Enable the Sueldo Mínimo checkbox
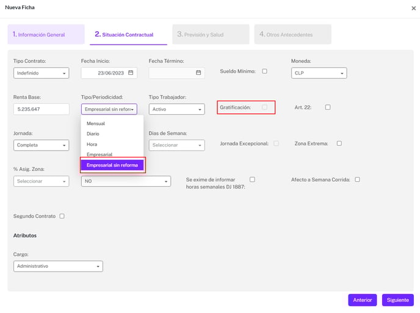Screen dimensions: 420x313 click(264, 71)
